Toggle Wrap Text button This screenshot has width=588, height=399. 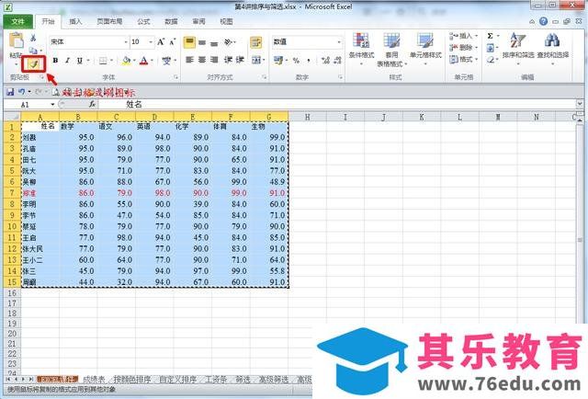point(256,42)
